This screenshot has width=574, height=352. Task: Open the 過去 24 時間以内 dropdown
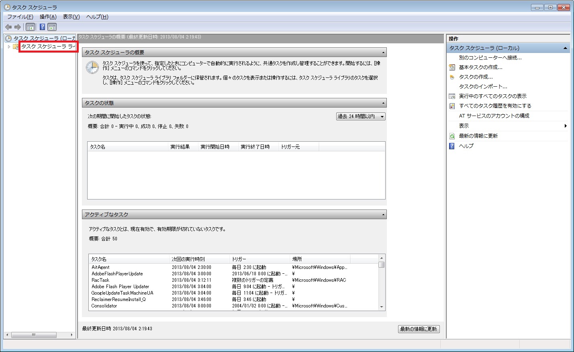361,116
